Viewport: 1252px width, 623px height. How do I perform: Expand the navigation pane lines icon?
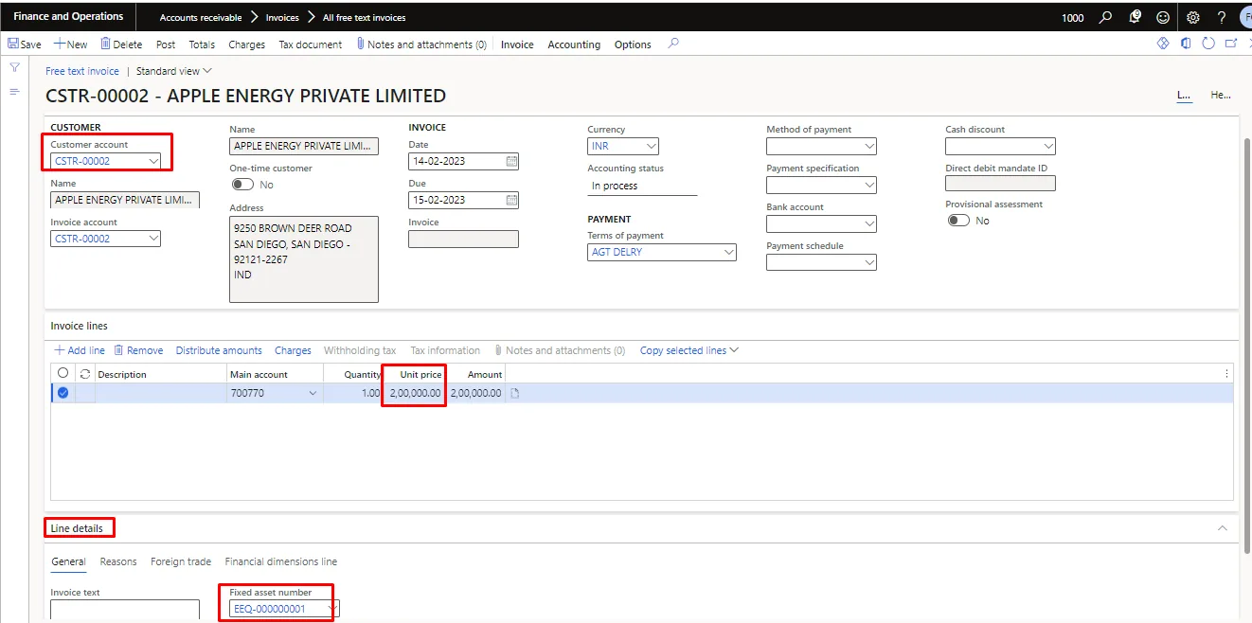point(14,92)
